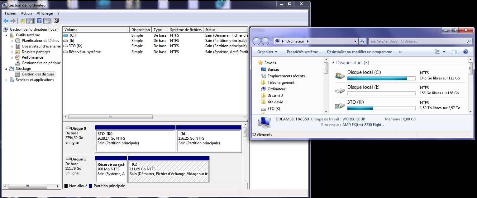The width and height of the screenshot is (477, 198).
Task: Open the Fichier menu
Action: click(x=10, y=13)
